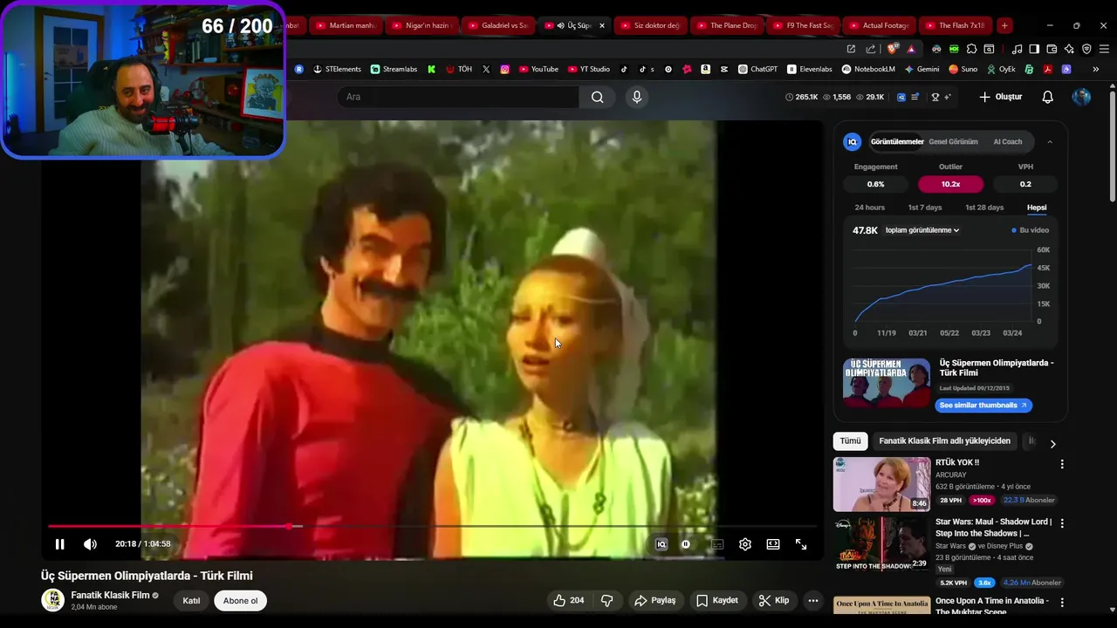
Task: Toggle autoplay switch in player controls
Action: click(x=687, y=544)
